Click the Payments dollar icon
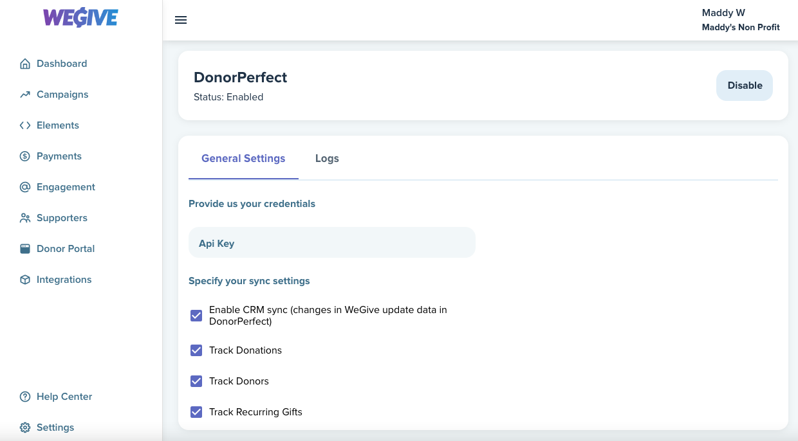The width and height of the screenshot is (798, 441). click(25, 156)
